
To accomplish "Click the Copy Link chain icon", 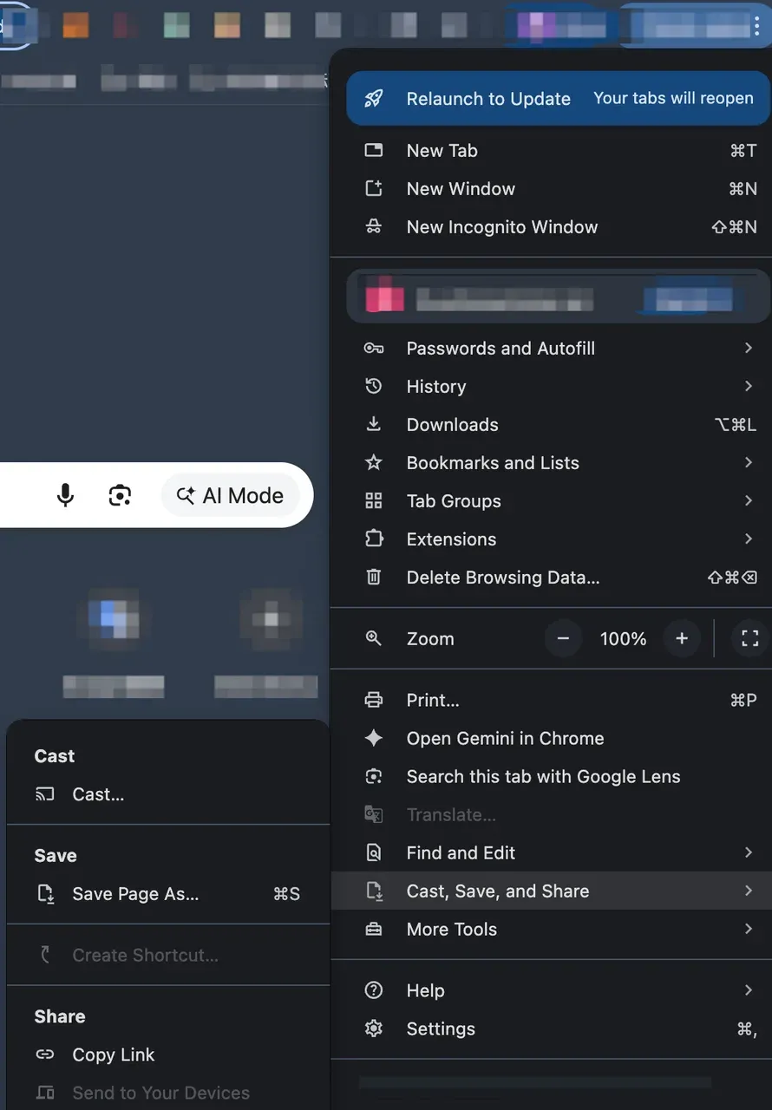I will (45, 1055).
